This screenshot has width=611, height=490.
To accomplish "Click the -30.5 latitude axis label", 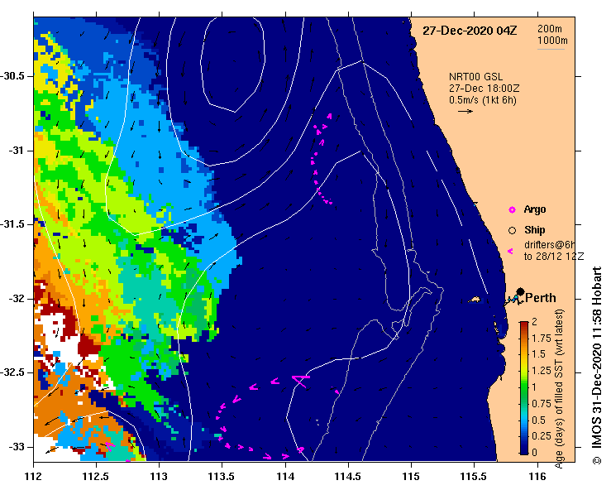I will (x=13, y=75).
